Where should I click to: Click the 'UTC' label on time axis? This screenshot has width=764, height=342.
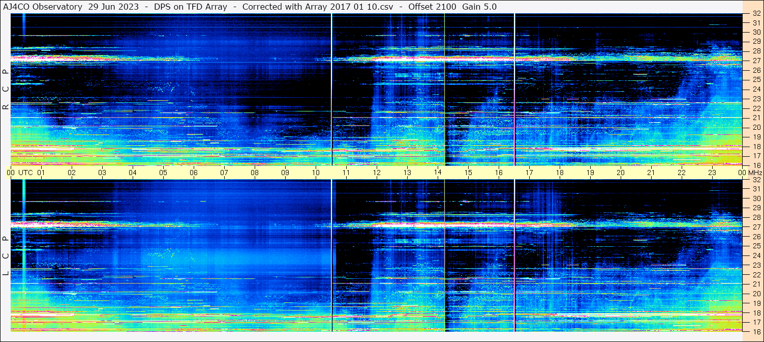25,173
